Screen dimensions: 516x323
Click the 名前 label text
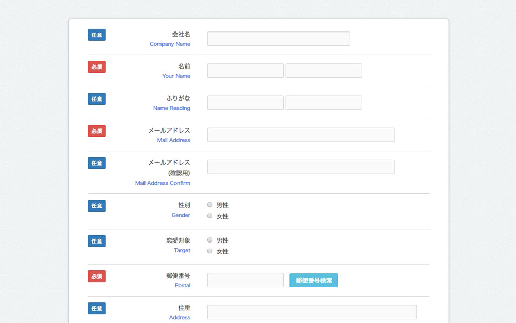[x=184, y=66]
